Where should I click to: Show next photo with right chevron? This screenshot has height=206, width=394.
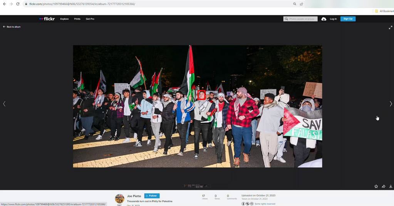coord(391,104)
